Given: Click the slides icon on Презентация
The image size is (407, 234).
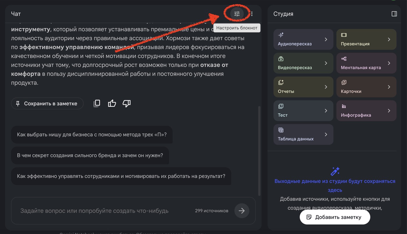Looking at the screenshot, I should point(344,35).
